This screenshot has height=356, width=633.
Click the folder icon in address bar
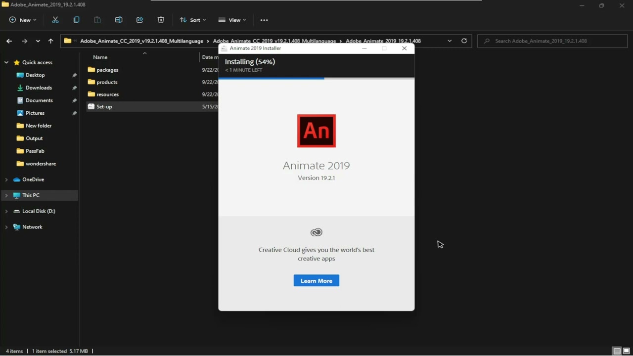point(68,41)
